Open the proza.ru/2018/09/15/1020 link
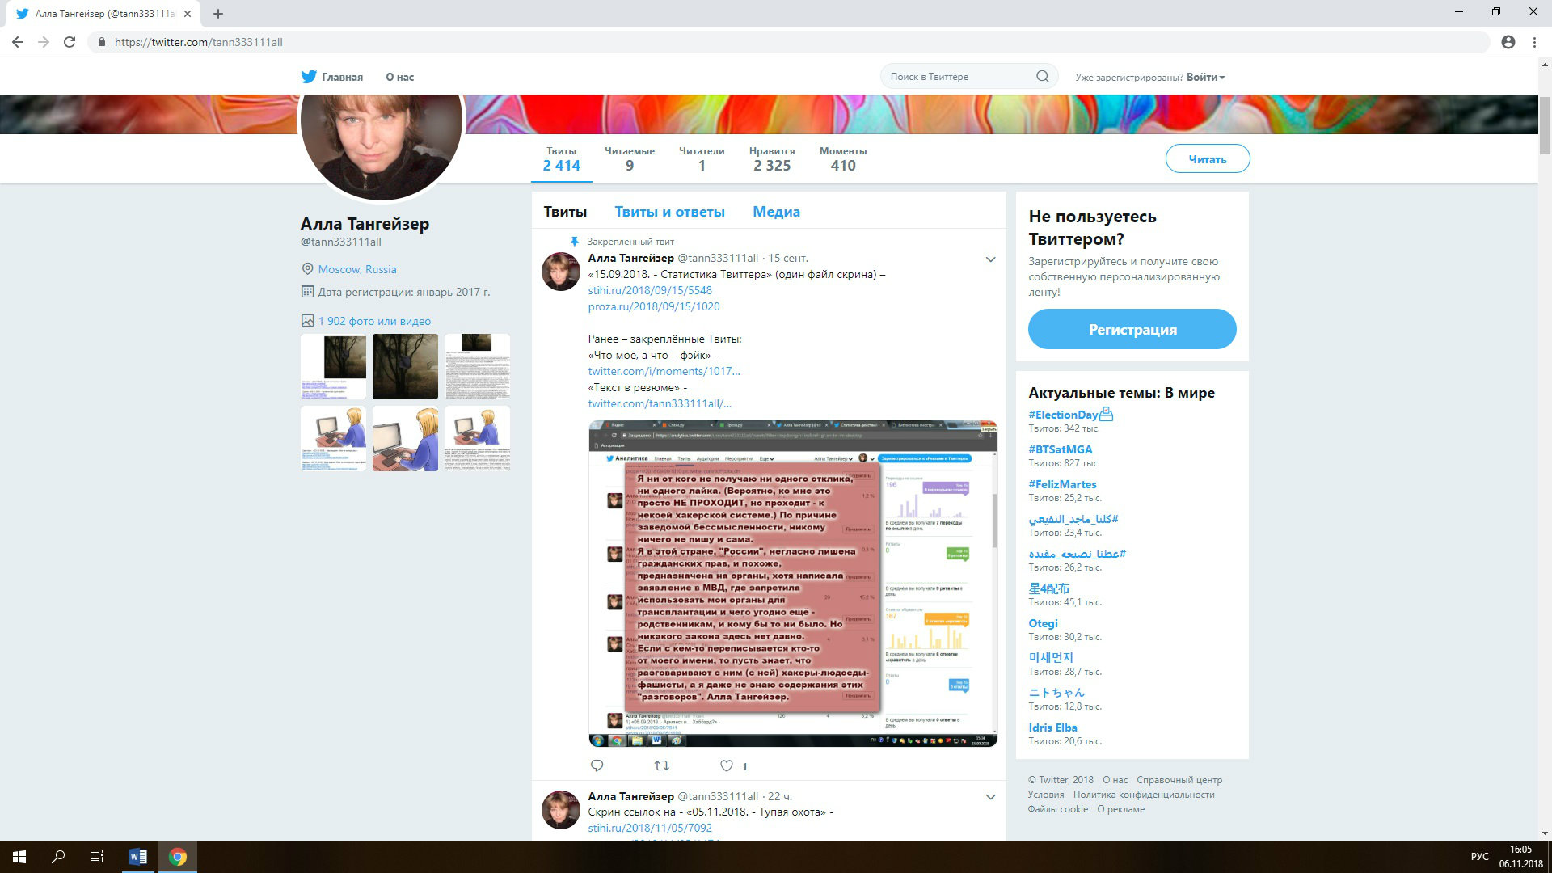Screen dimensions: 1552x873 pos(654,306)
